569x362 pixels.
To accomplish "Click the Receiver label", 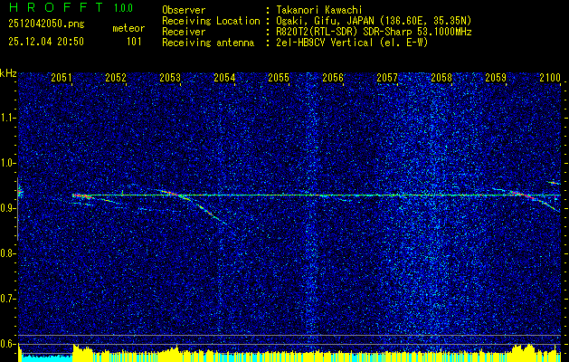I will point(184,32).
